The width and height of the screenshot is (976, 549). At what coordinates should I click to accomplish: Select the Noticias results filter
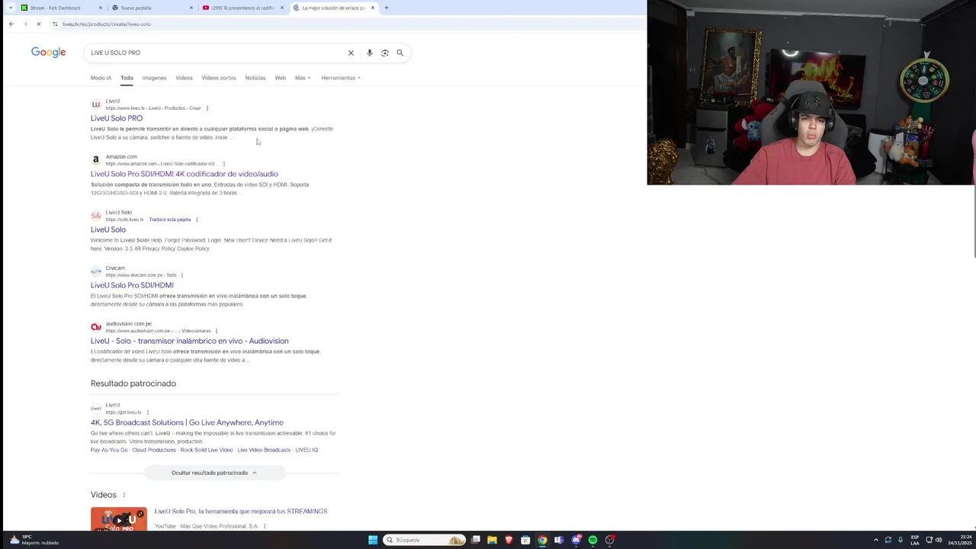point(255,78)
